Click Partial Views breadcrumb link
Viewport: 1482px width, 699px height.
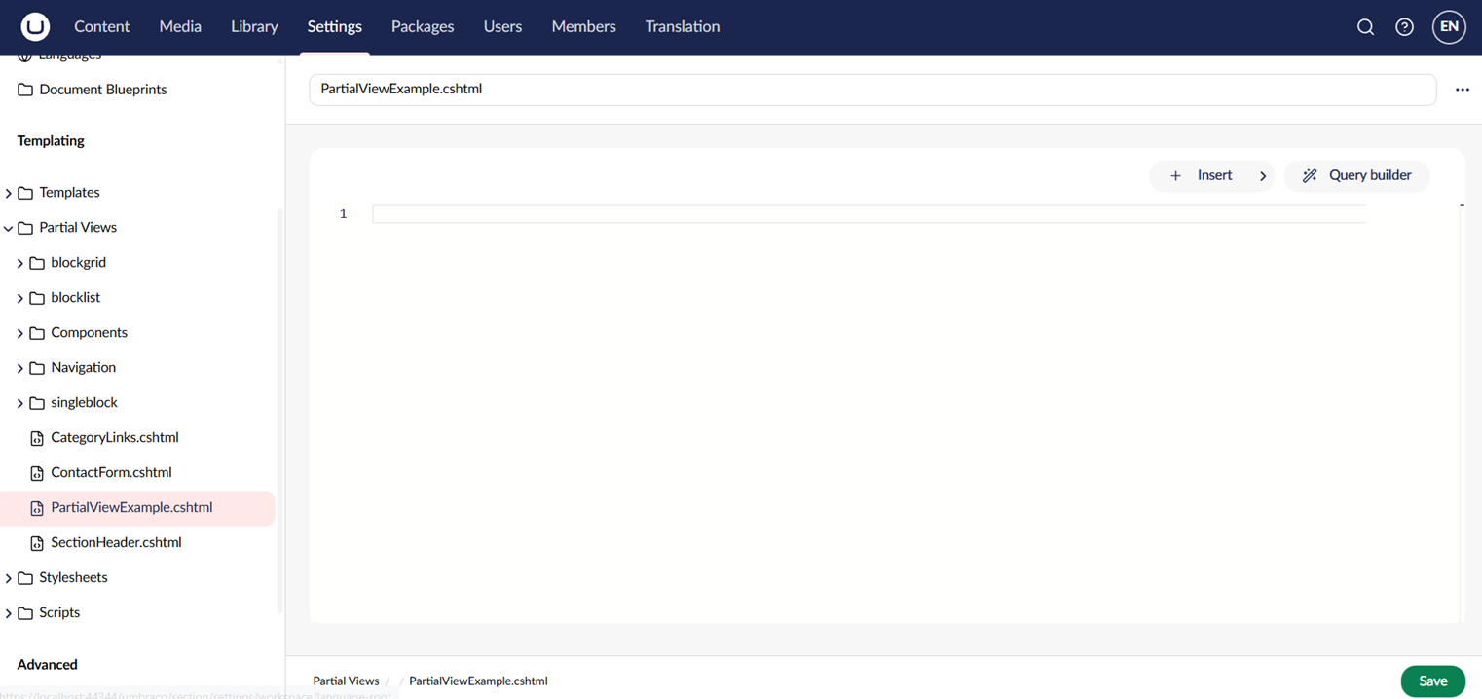coord(346,681)
